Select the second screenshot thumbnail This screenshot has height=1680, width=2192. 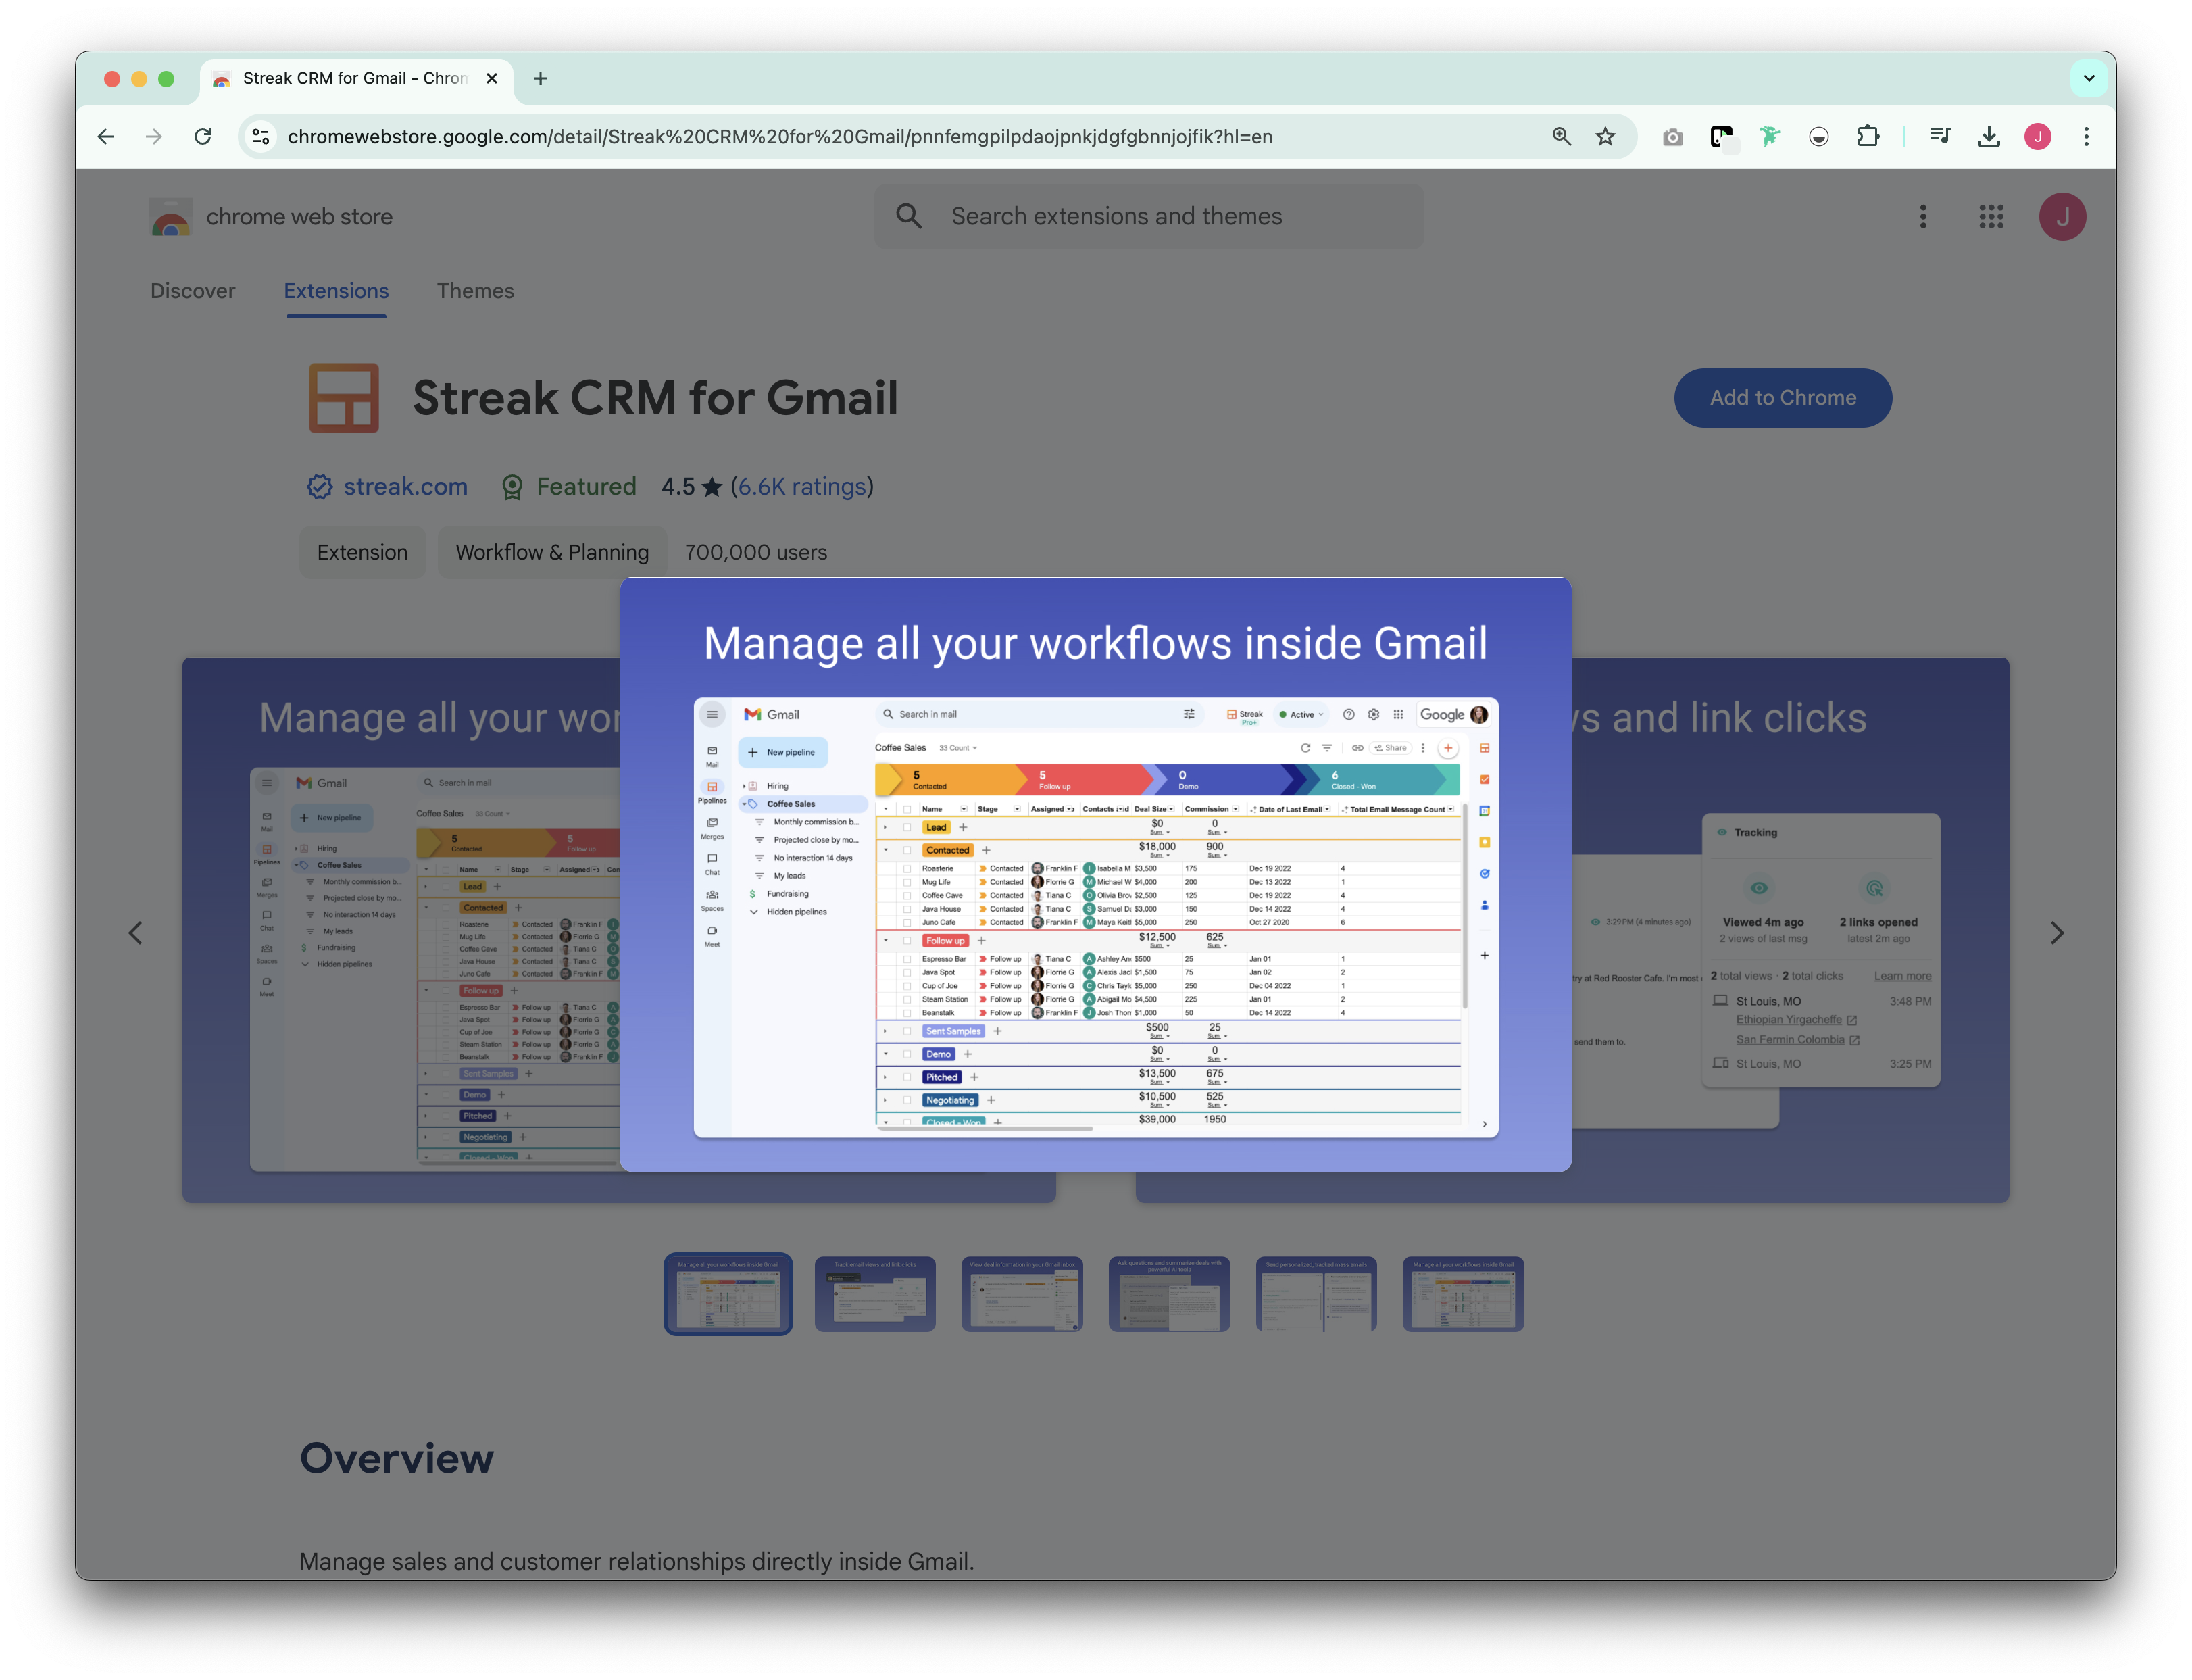pos(875,1294)
